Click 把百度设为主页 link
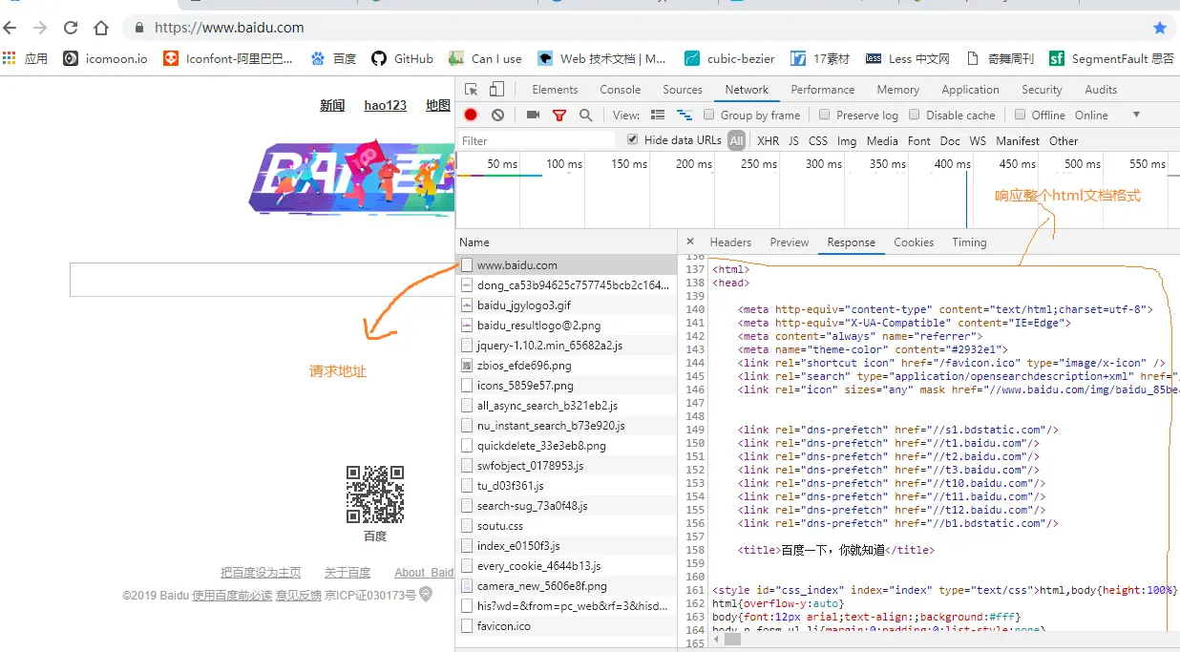1180x652 pixels. (261, 573)
